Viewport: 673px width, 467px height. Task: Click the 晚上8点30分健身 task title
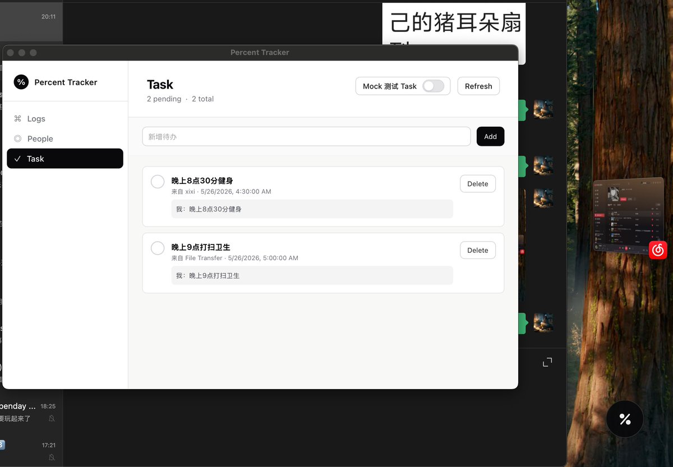[202, 181]
